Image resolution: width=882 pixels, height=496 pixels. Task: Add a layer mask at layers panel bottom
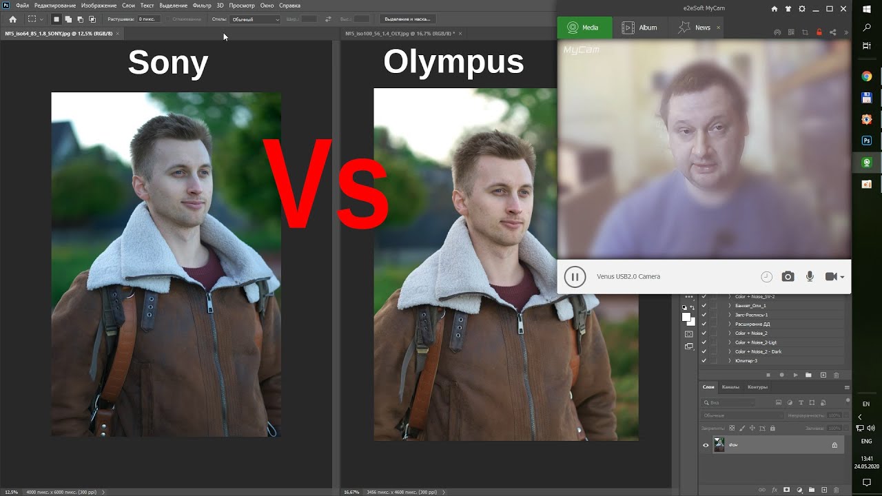[x=786, y=490]
